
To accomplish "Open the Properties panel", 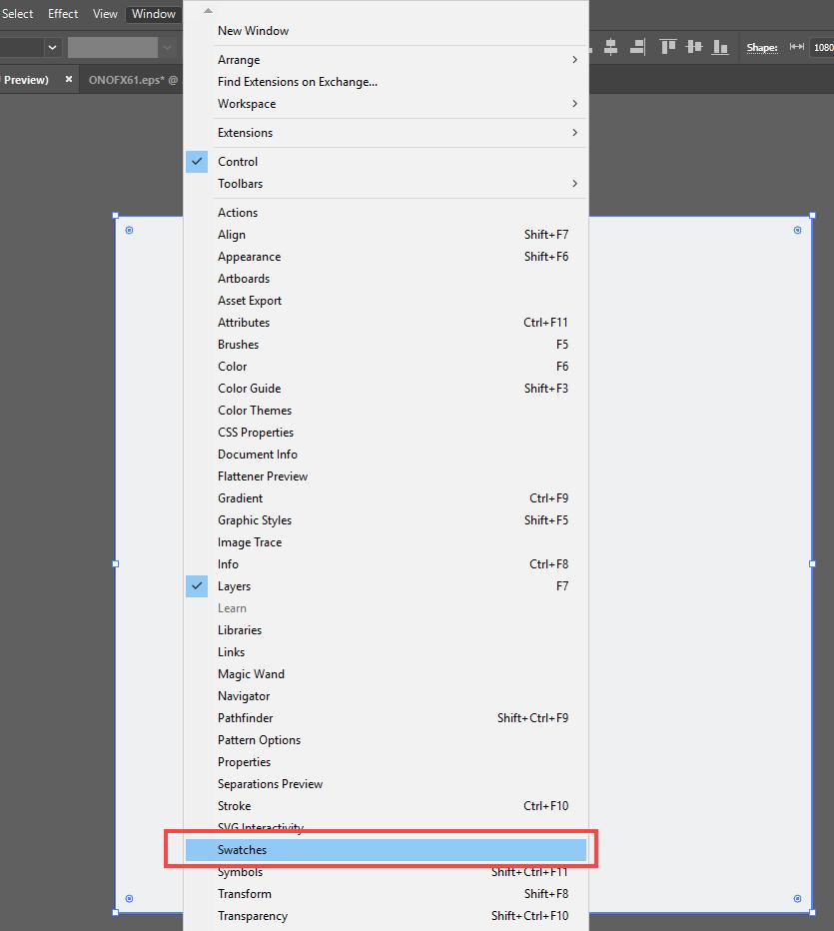I will coord(386,762).
